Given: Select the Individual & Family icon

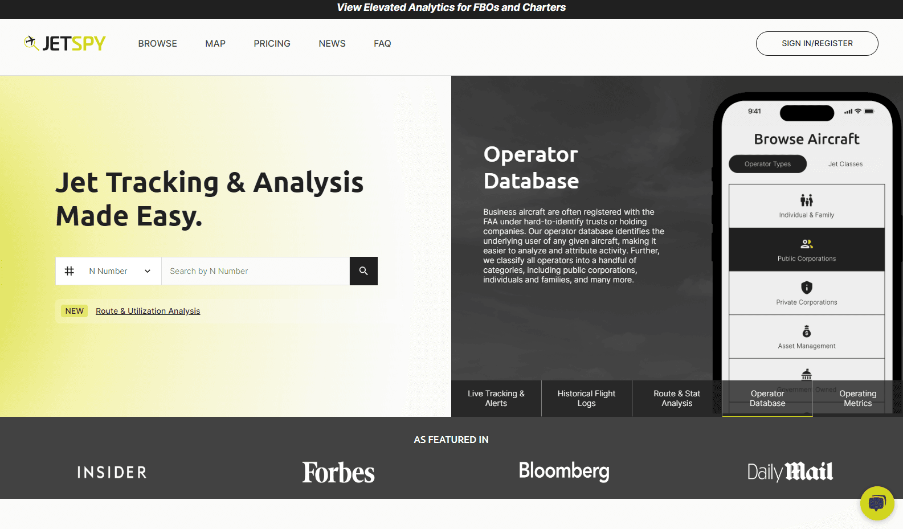Looking at the screenshot, I should tap(806, 200).
